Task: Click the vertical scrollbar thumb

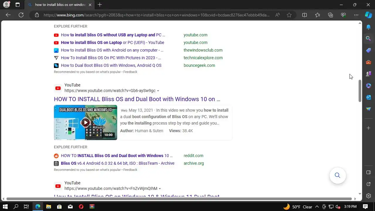Action: click(x=360, y=91)
